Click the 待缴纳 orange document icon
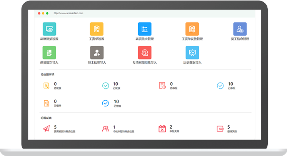 pyautogui.click(x=47, y=103)
